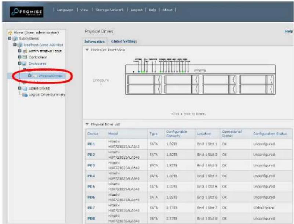Click the Spare Drives icon
This screenshot has height=224, width=294.
pyautogui.click(x=25, y=88)
